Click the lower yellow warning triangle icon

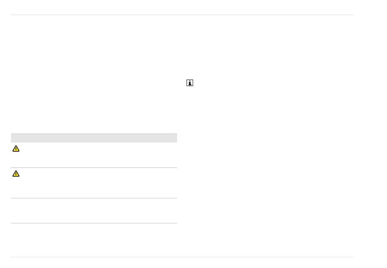[16, 174]
